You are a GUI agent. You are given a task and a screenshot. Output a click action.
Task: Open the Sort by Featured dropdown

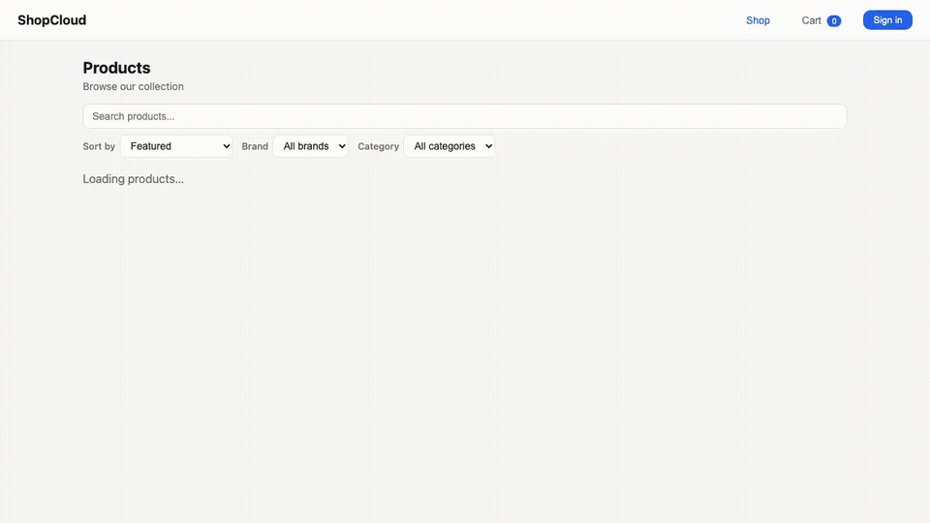176,146
